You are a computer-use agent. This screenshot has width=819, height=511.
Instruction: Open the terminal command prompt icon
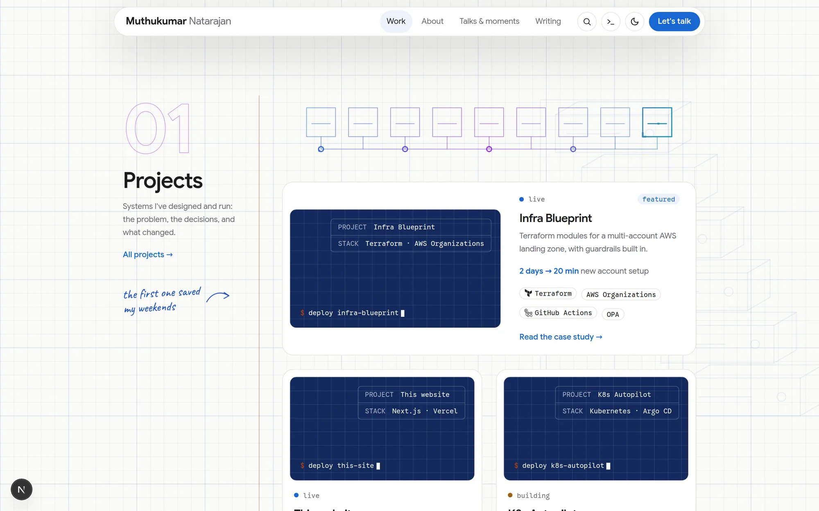click(611, 22)
